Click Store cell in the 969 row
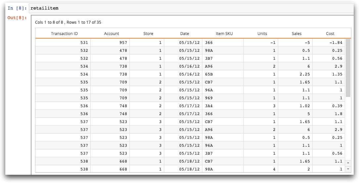The width and height of the screenshot is (359, 183). 147,98
